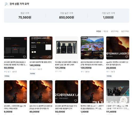Click the 무료배송 tag under 140,000원 listing
The height and width of the screenshot is (115, 133).
[32, 74]
